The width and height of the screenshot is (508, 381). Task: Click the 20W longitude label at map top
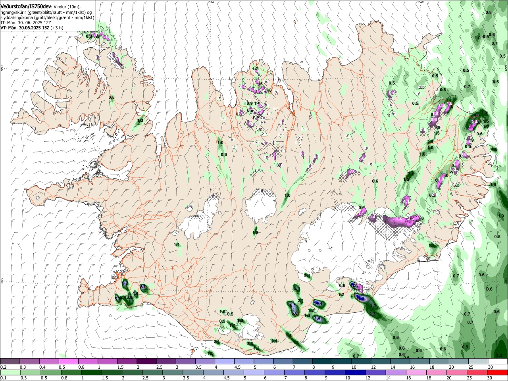(211, 2)
